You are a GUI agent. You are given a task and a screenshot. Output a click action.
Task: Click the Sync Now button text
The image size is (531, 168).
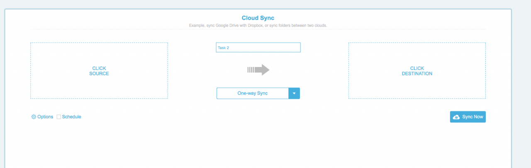pyautogui.click(x=473, y=117)
